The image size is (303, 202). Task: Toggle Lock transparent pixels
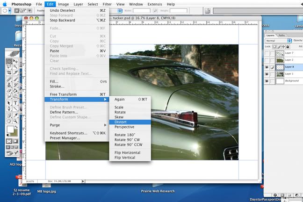(274, 47)
